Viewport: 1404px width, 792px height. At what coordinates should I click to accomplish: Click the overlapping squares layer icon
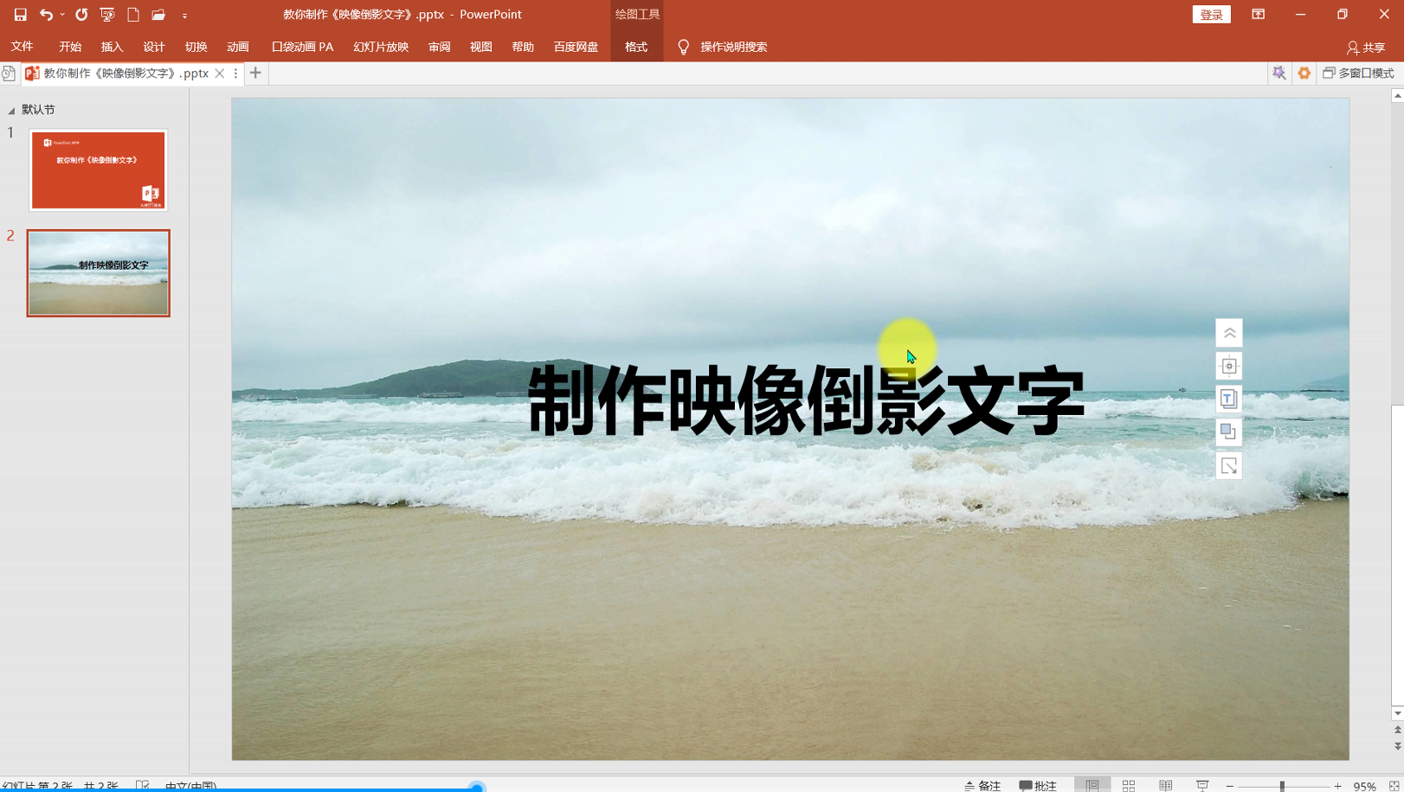point(1229,432)
